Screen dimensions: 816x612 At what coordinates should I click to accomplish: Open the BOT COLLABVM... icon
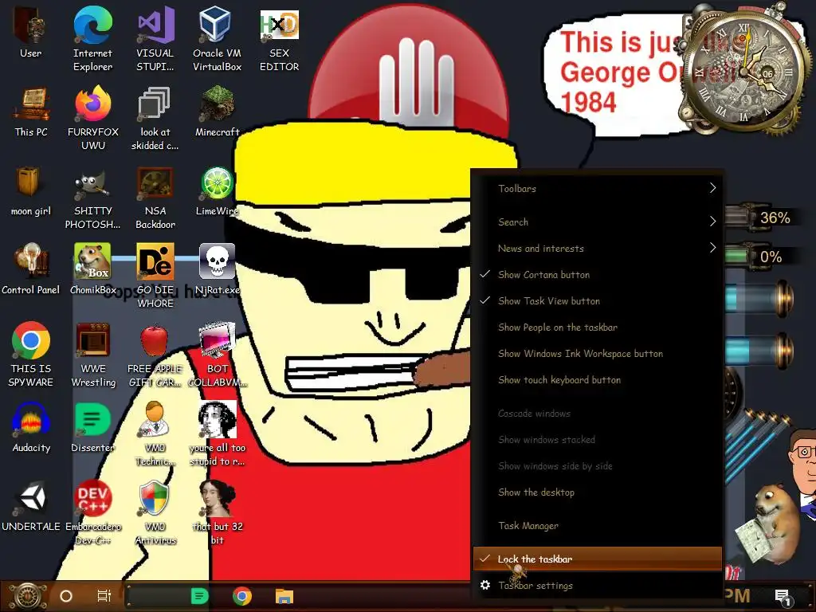pyautogui.click(x=217, y=355)
